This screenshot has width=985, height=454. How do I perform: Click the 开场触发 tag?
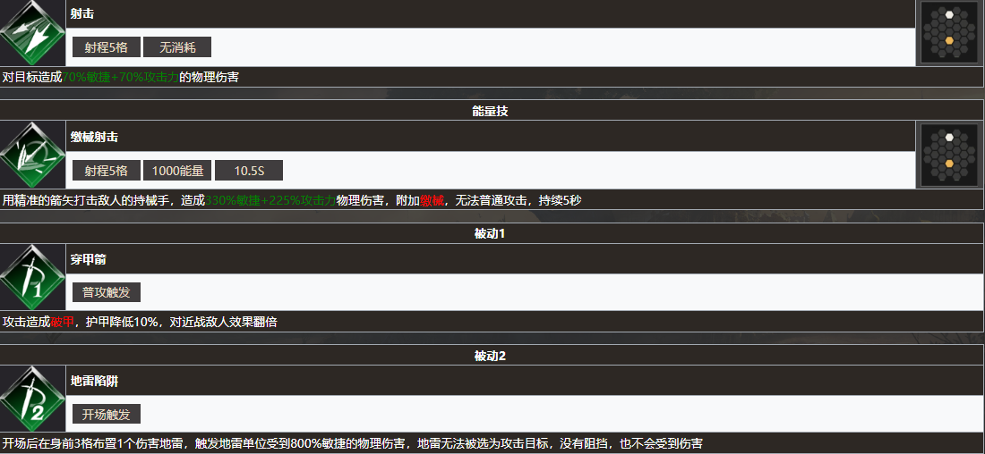pos(107,414)
